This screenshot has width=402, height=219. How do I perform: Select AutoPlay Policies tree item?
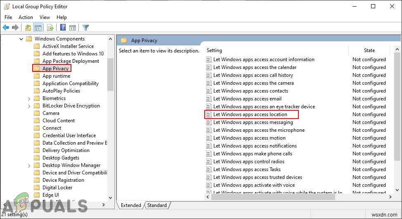[61, 91]
